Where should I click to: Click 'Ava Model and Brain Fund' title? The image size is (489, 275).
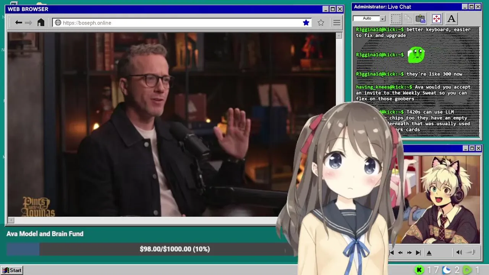45,234
